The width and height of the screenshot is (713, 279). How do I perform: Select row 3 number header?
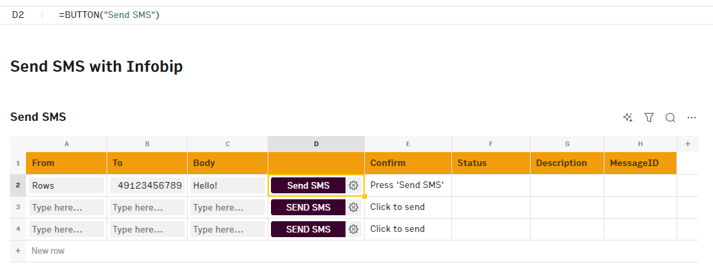coord(18,207)
